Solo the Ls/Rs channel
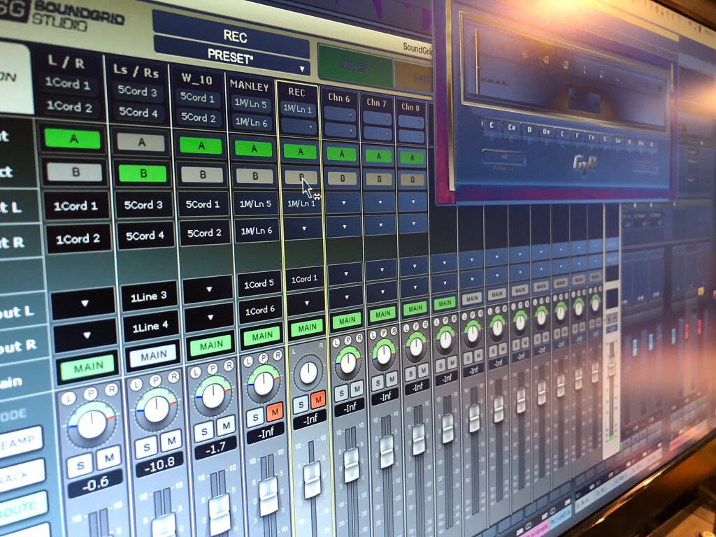This screenshot has width=716, height=537. point(146,447)
